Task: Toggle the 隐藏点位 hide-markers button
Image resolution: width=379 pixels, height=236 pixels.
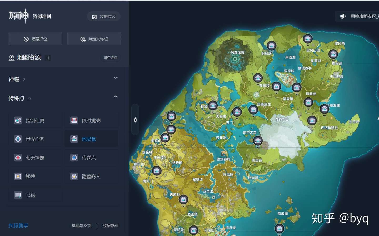Action: (35, 39)
